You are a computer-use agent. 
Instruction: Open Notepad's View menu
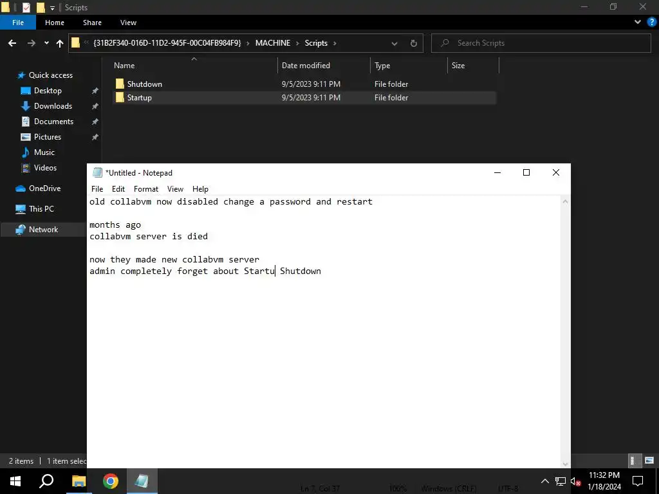coord(175,189)
